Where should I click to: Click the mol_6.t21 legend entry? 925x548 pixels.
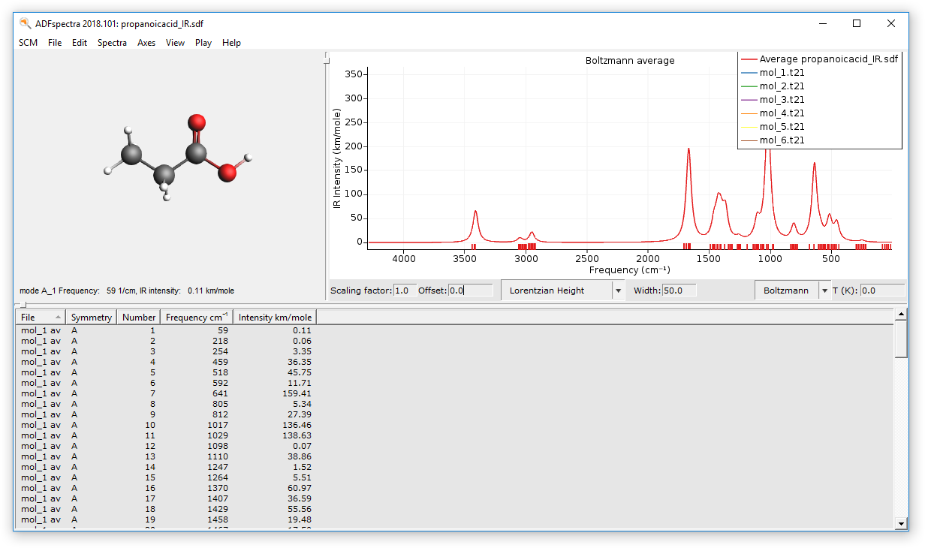(x=773, y=140)
